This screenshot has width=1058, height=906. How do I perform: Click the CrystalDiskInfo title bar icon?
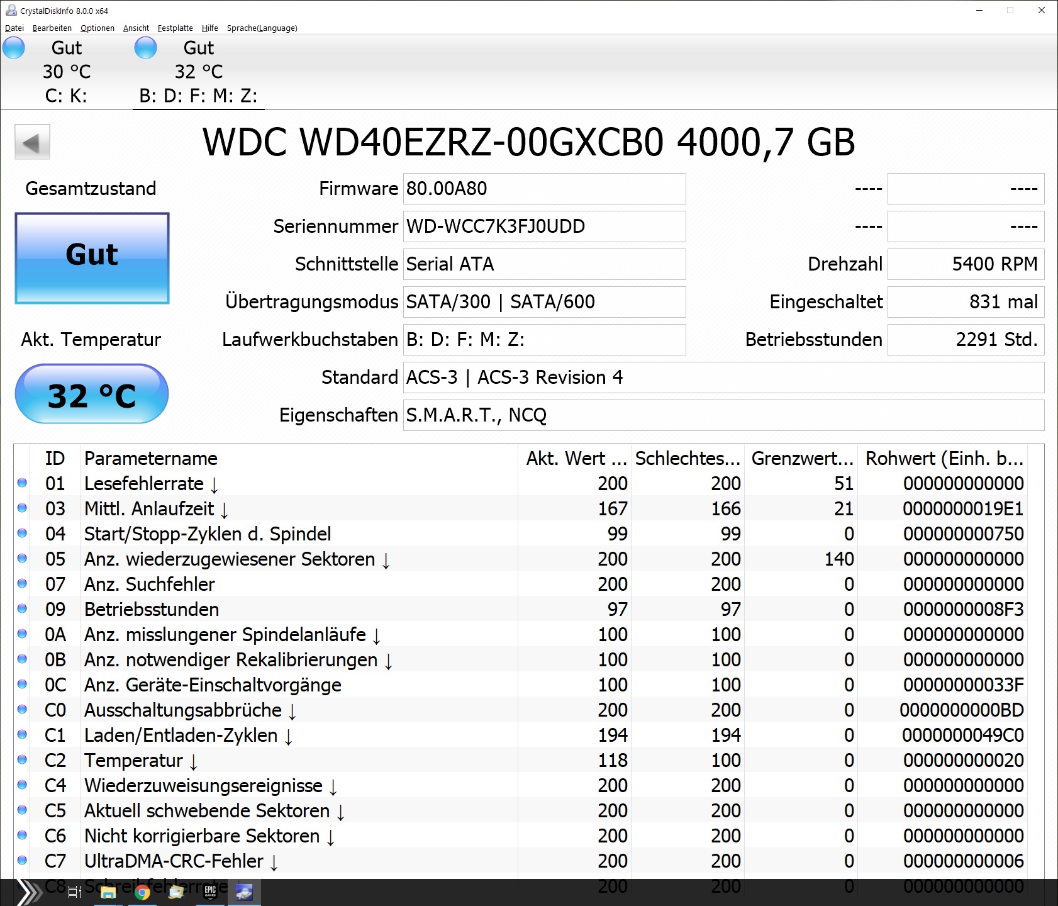pyautogui.click(x=11, y=10)
